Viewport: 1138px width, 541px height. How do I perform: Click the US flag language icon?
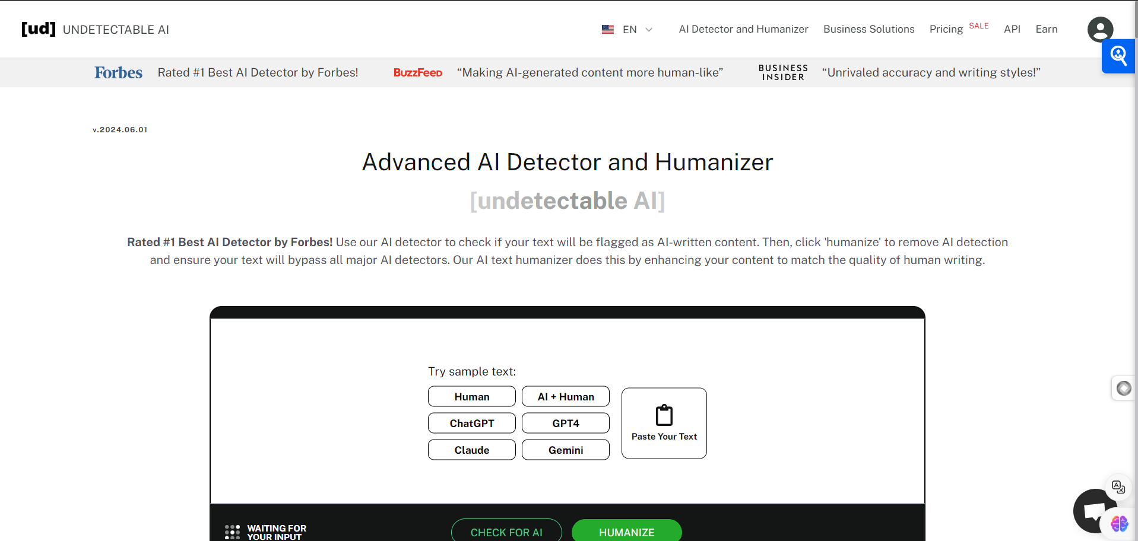tap(607, 29)
